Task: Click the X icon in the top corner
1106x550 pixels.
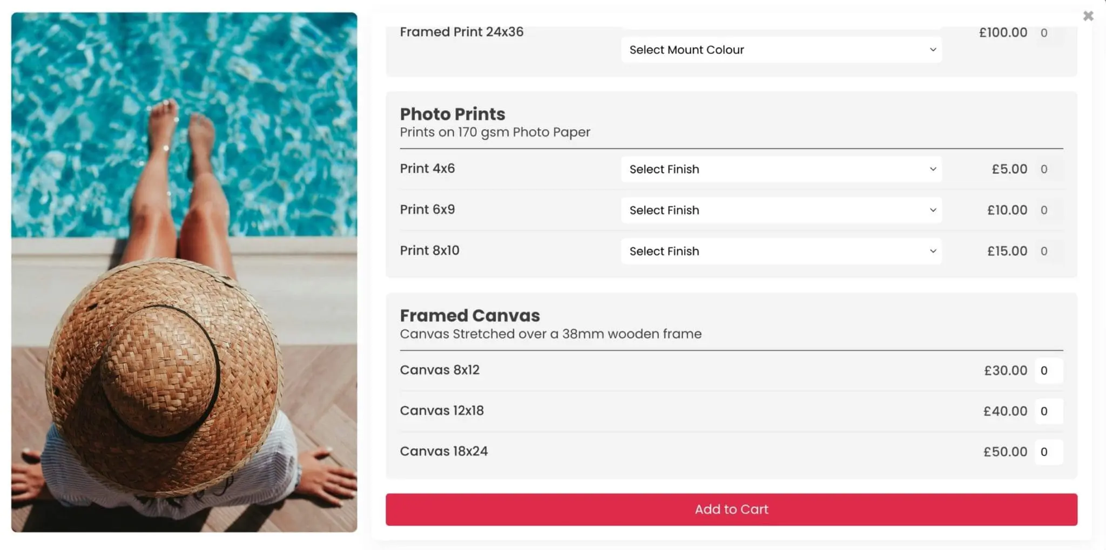Action: point(1088,16)
